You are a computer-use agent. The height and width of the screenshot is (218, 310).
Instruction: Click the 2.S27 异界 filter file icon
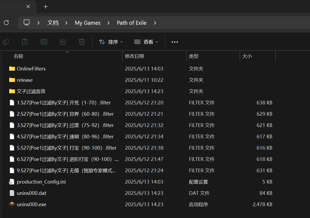tap(12, 114)
